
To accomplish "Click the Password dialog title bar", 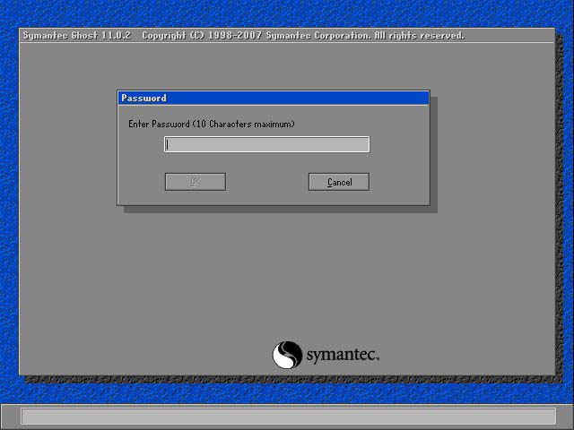I will (x=273, y=98).
